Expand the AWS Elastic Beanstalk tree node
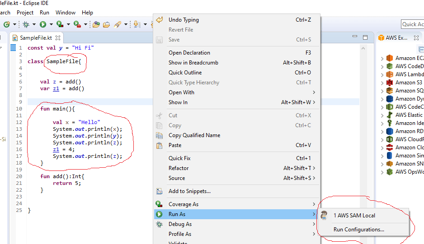This screenshot has width=424, height=244. 382,115
